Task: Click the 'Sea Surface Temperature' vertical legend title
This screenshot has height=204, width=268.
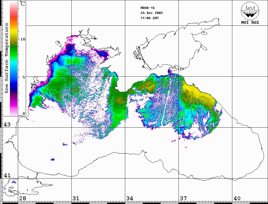Action: [7, 58]
